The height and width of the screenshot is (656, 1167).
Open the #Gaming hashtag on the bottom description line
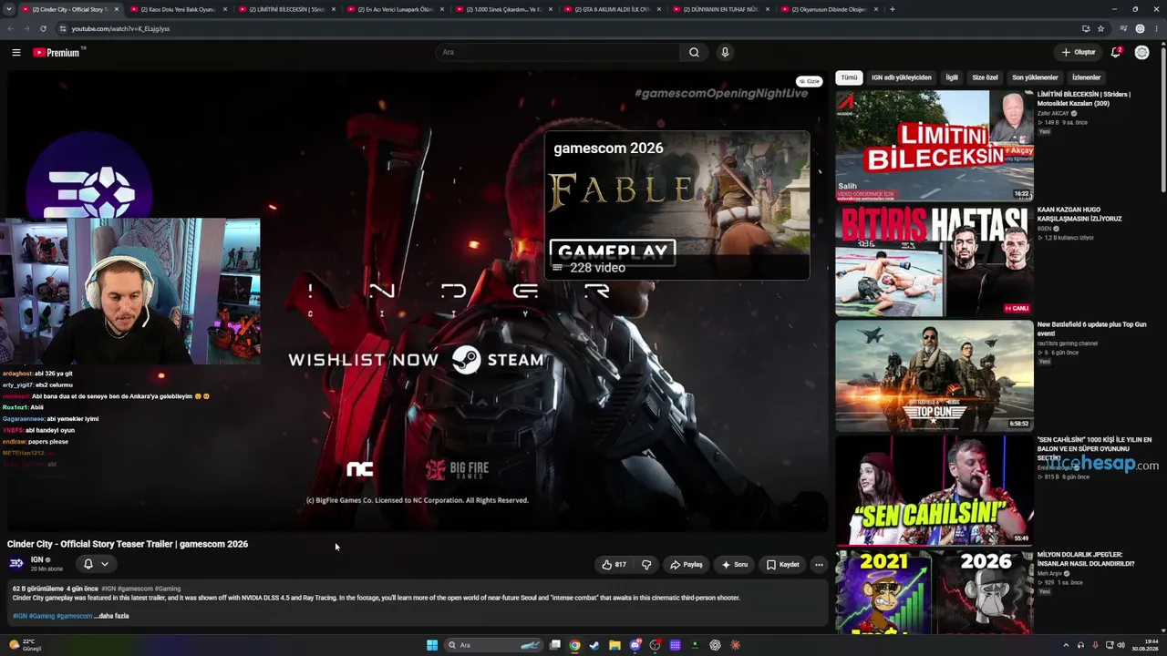pyautogui.click(x=42, y=616)
